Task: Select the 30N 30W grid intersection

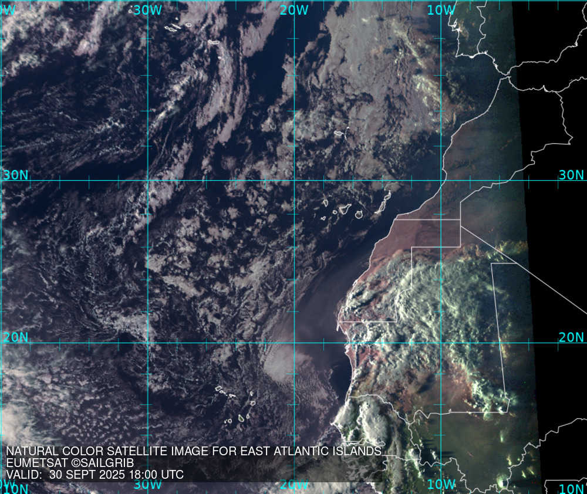Action: (147, 181)
